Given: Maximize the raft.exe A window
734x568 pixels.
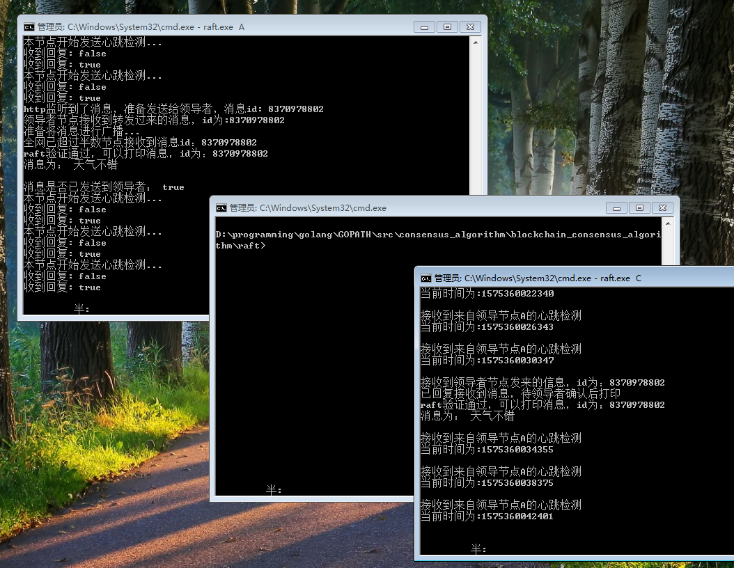Looking at the screenshot, I should (x=446, y=26).
